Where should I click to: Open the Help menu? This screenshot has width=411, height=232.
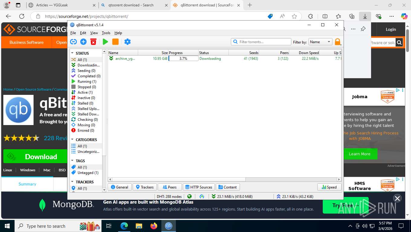point(118,33)
